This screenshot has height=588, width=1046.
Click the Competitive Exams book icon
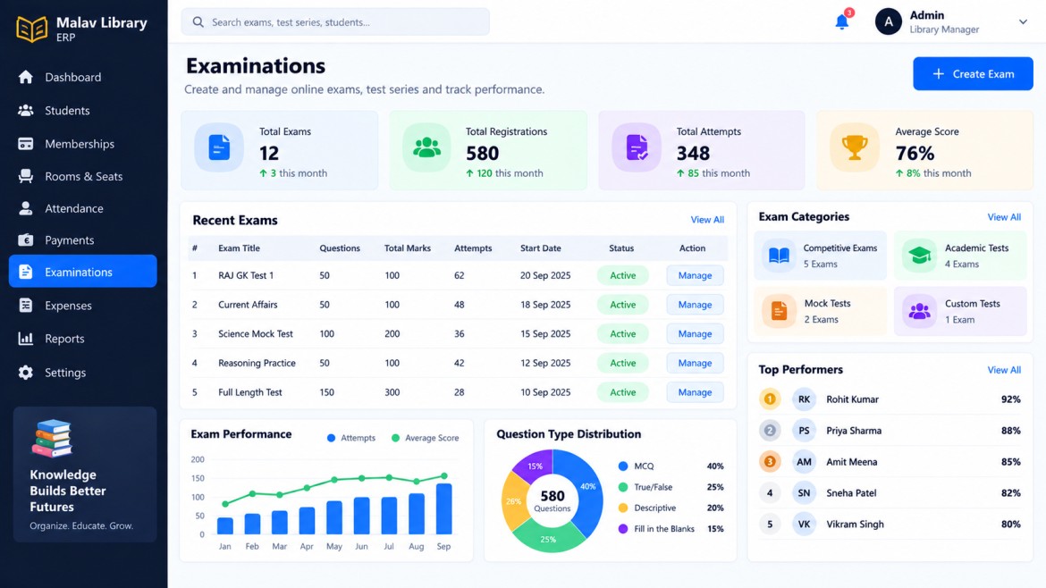(779, 256)
